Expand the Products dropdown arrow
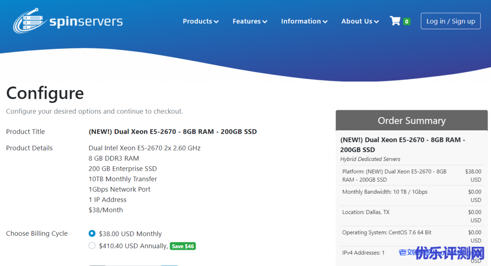Viewport: 491px width, 266px height. pyautogui.click(x=216, y=22)
